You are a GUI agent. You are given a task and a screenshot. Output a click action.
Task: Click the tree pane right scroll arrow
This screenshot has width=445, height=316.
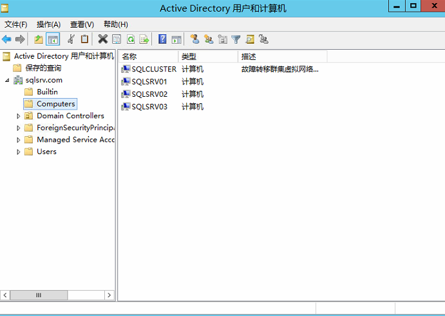(109, 295)
